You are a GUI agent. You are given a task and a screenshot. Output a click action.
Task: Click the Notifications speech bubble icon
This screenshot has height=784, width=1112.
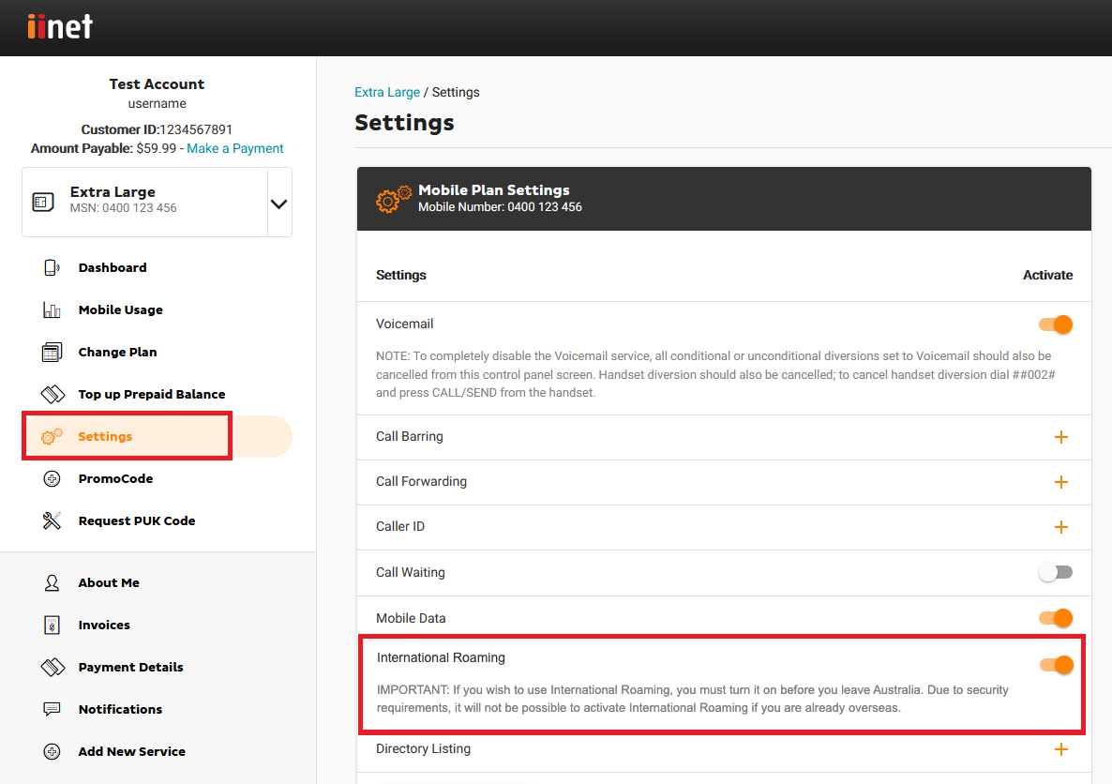pos(52,710)
